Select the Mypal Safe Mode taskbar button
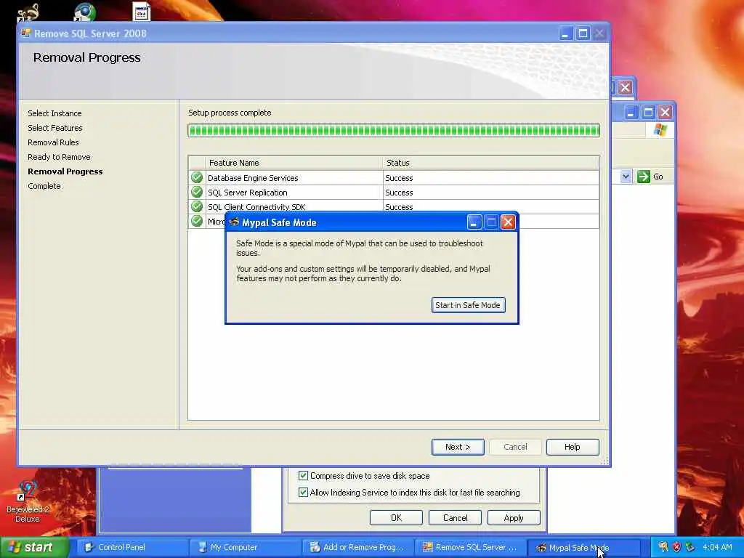 coord(583,547)
